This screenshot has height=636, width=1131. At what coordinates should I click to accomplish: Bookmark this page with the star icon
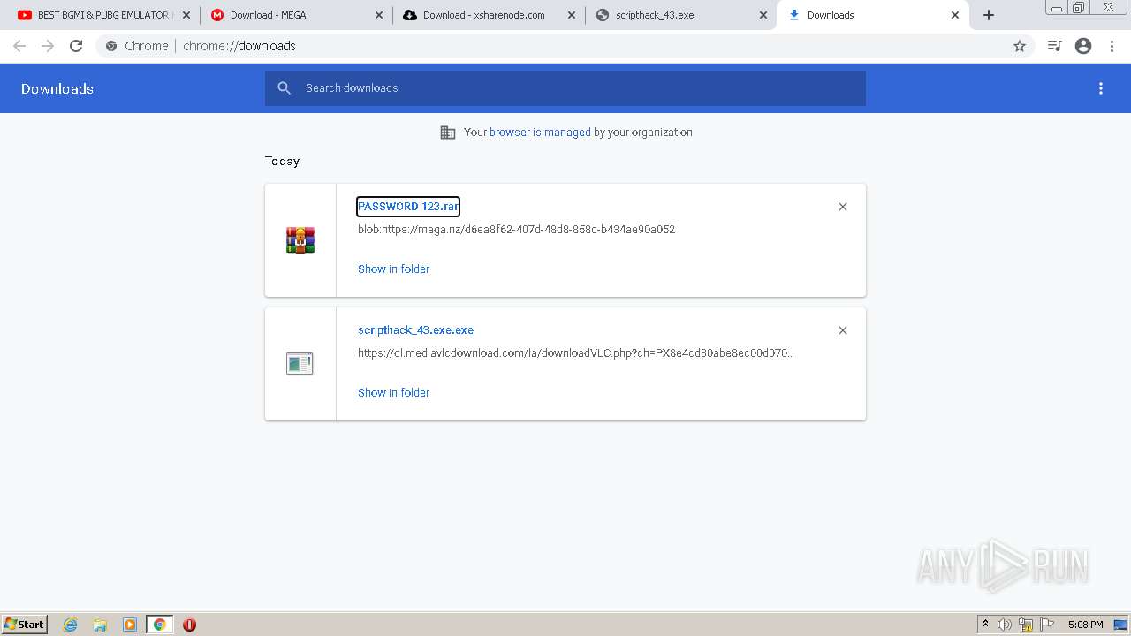(x=1020, y=46)
